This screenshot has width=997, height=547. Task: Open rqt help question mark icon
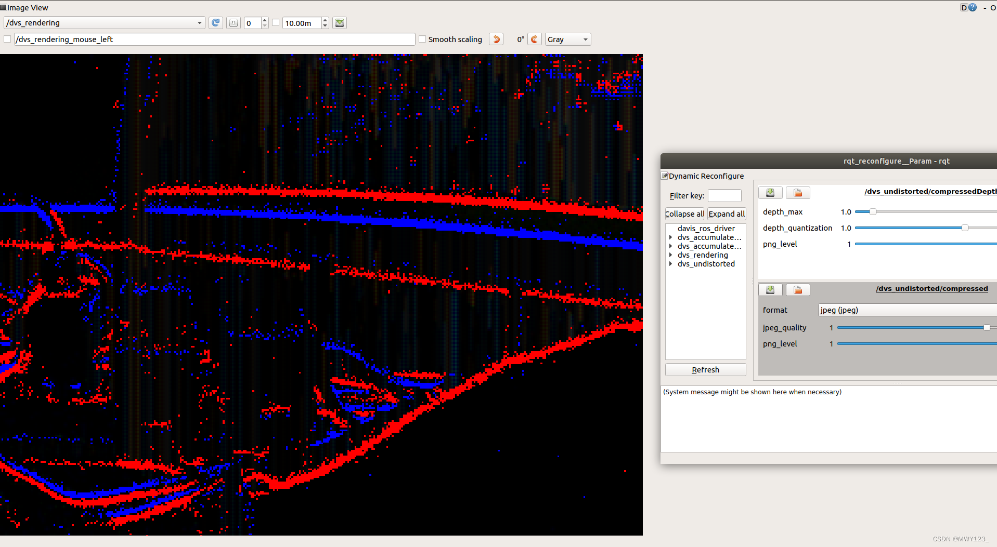click(972, 7)
